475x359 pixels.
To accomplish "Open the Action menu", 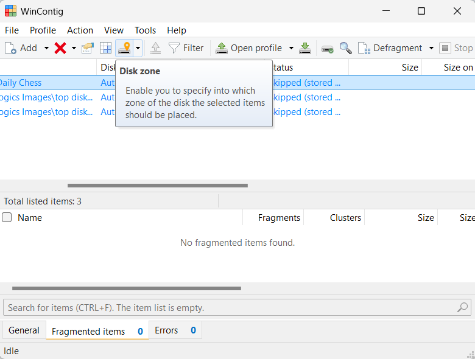I will (80, 30).
